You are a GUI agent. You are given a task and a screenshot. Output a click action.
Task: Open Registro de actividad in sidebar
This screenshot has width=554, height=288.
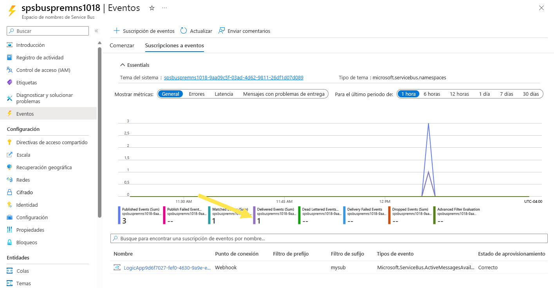(x=40, y=57)
